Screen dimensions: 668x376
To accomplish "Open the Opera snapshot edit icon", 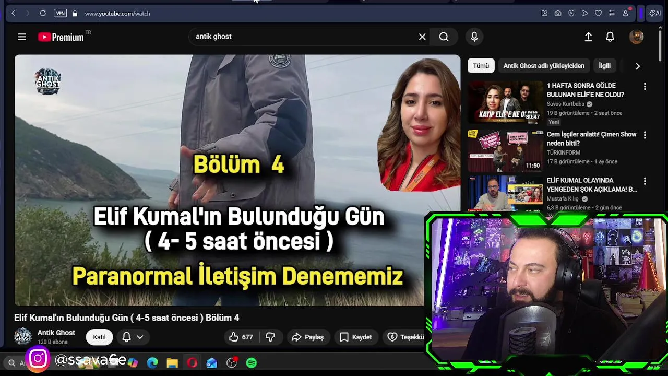I will 544,14.
